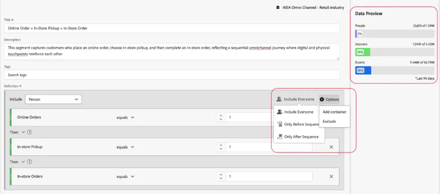
Task: Click the drag handle of In-store Pickup rule
Action: 11,147
